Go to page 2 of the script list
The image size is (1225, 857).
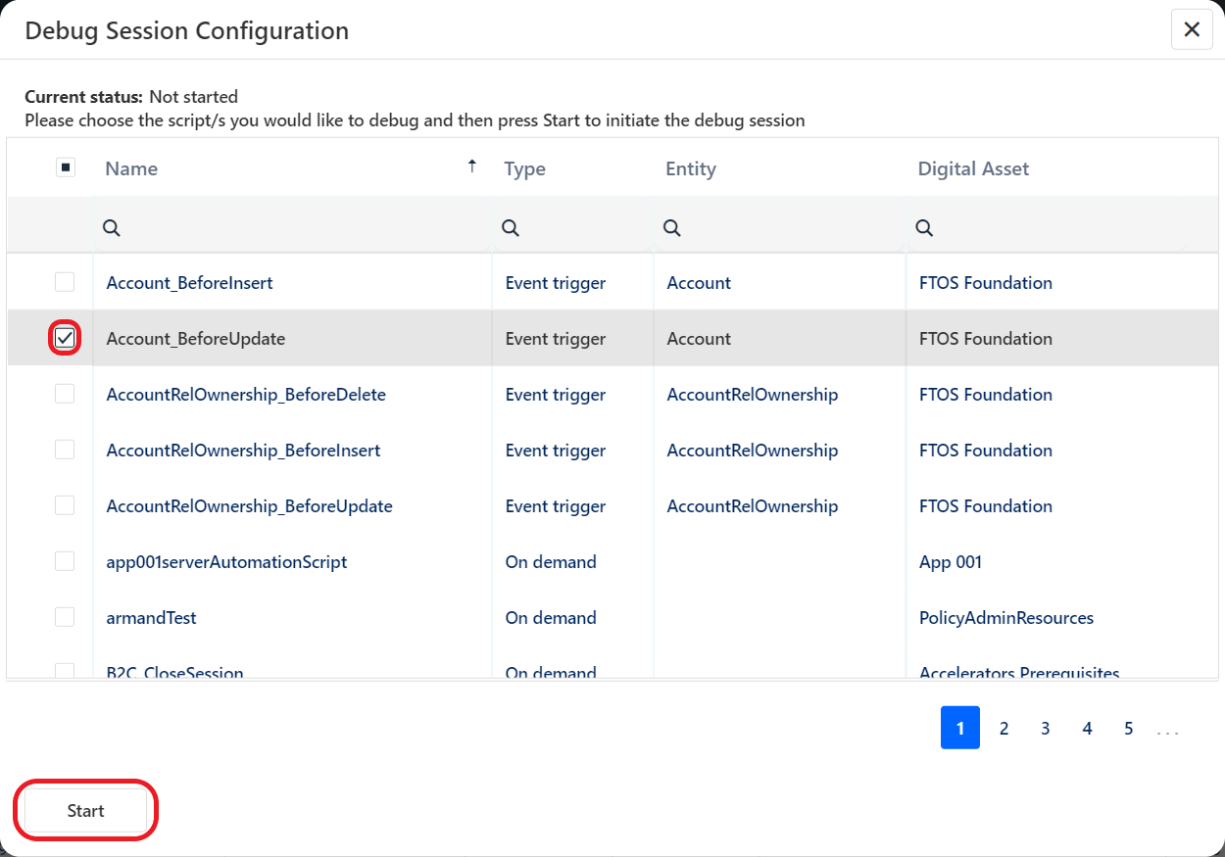(x=1004, y=729)
